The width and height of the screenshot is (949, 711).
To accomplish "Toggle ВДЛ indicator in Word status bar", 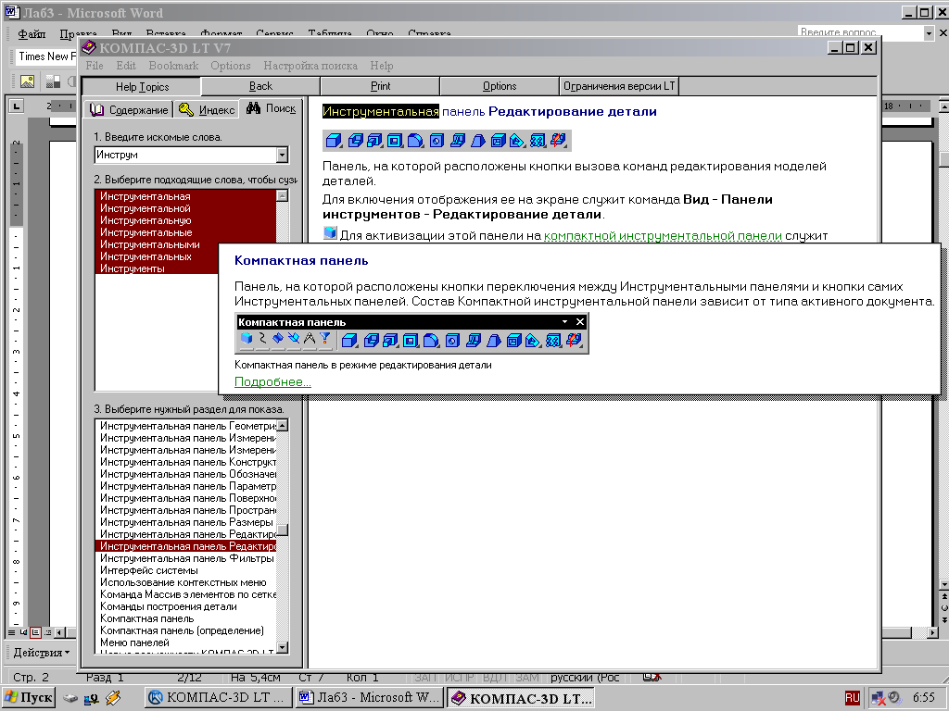I will (495, 678).
